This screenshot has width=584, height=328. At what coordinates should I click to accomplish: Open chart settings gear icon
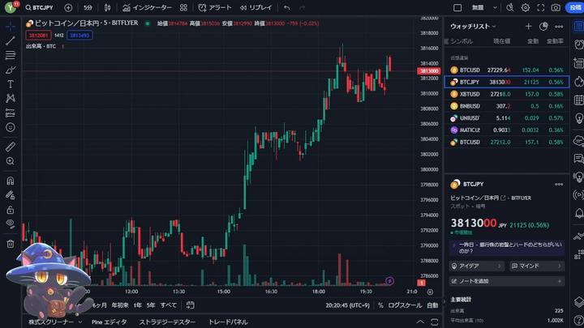coord(526,7)
